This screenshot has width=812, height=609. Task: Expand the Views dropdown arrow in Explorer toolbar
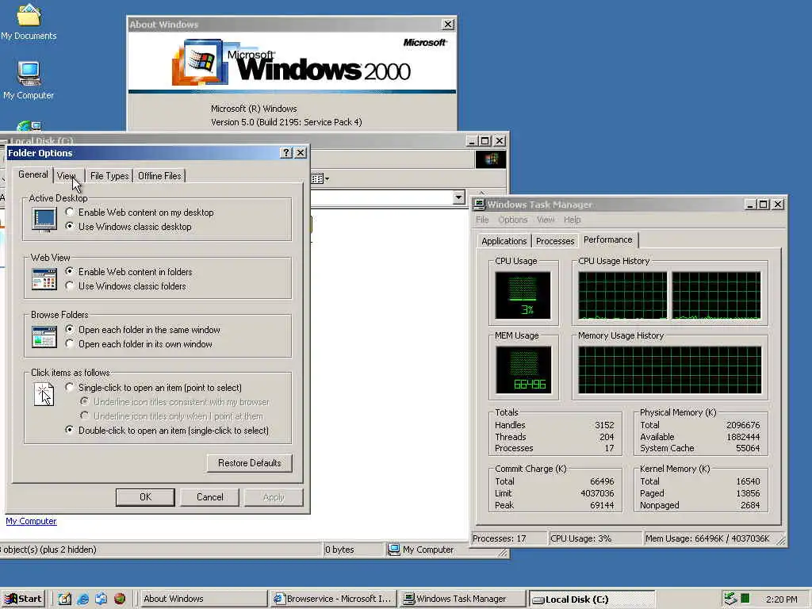[x=327, y=178]
